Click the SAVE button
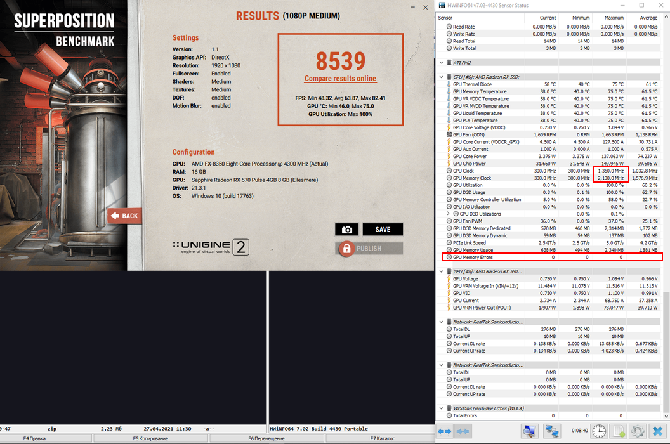This screenshot has width=670, height=444. coord(383,230)
